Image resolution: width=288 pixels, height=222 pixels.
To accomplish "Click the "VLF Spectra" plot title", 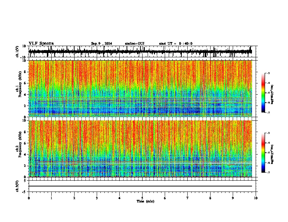I will pyautogui.click(x=41, y=44).
